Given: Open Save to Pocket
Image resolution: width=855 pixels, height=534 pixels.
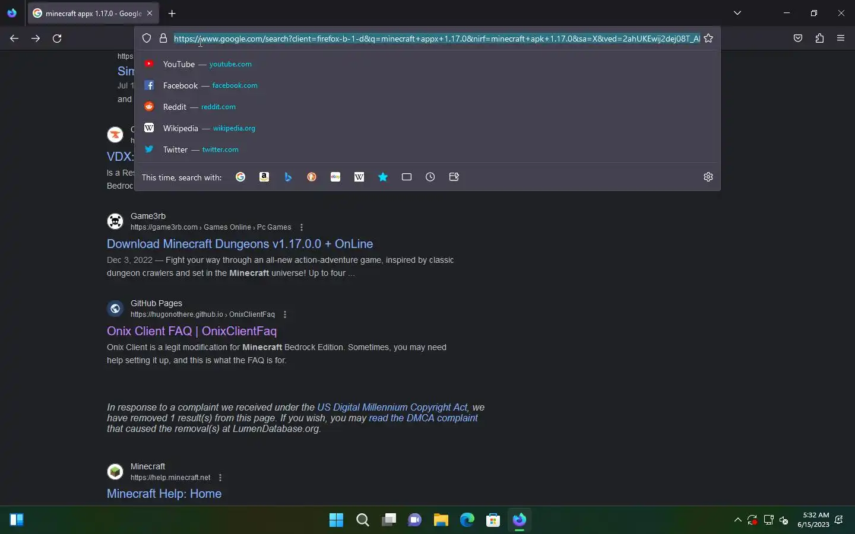Looking at the screenshot, I should point(798,39).
